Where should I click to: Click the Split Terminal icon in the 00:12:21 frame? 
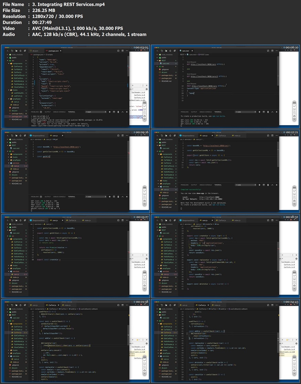point(264,185)
